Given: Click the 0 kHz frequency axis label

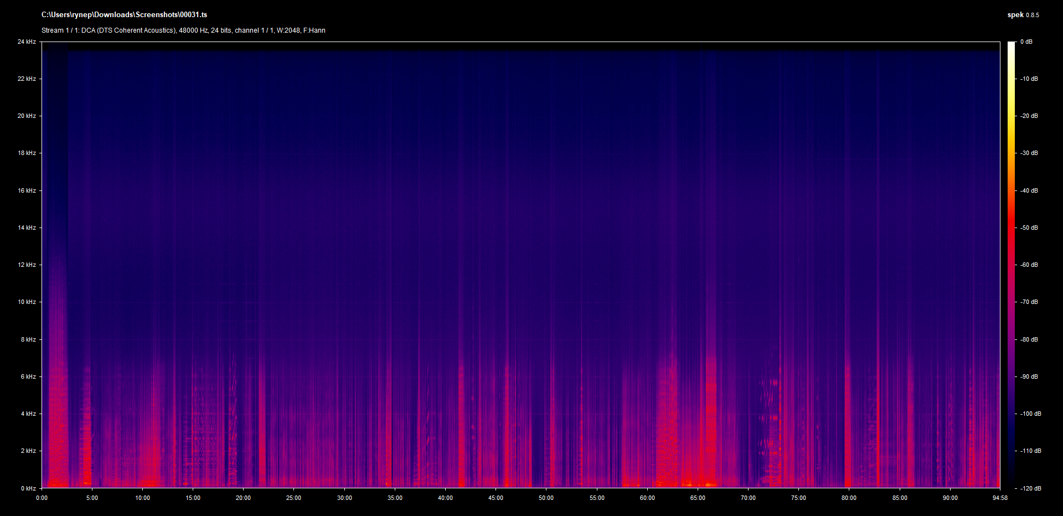Looking at the screenshot, I should pos(28,488).
